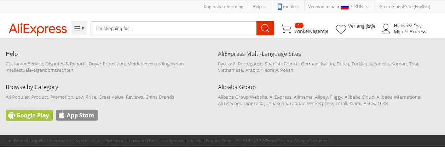Viewport: 445px width, 157px height.
Task: Switch to Italian language site
Action: 327,64
